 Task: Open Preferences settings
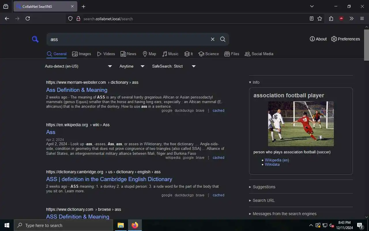pos(346,39)
